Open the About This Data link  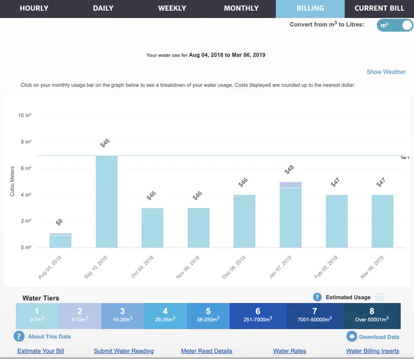pos(49,336)
